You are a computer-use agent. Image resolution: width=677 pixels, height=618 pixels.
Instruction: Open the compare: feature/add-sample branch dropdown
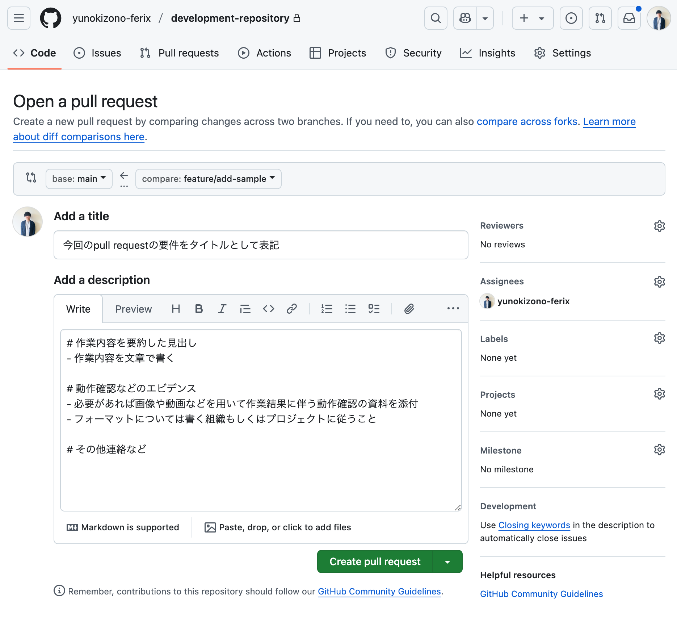click(x=208, y=179)
